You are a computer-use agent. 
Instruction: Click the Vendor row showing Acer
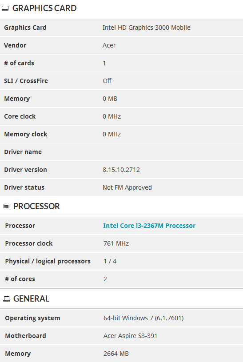122,45
